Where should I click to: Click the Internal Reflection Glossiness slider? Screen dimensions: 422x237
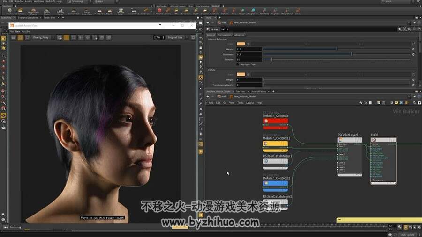click(x=337, y=54)
